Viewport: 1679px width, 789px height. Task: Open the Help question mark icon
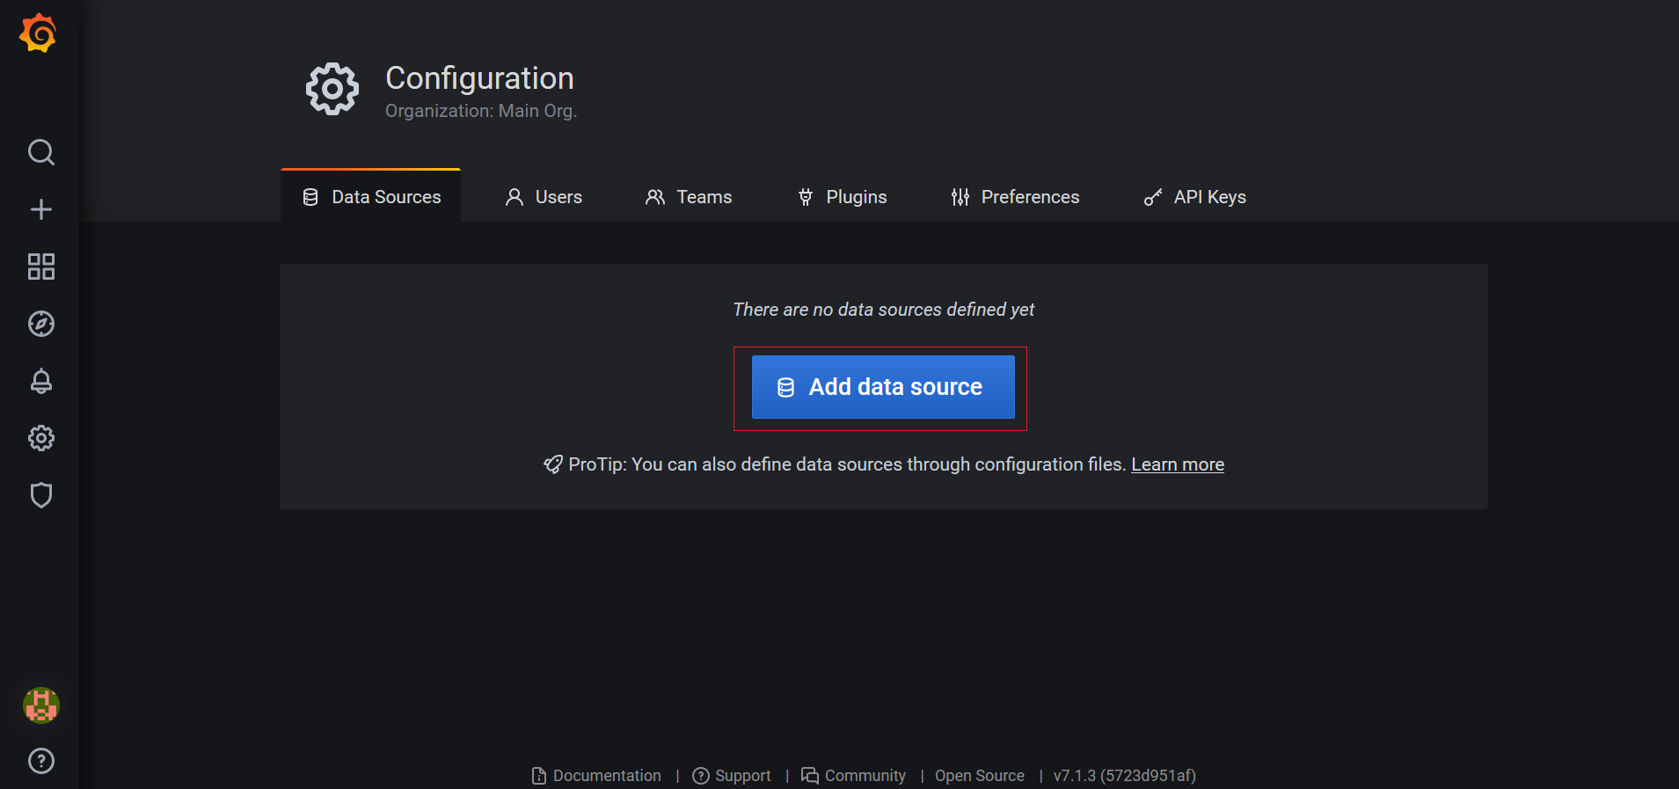[x=40, y=761]
